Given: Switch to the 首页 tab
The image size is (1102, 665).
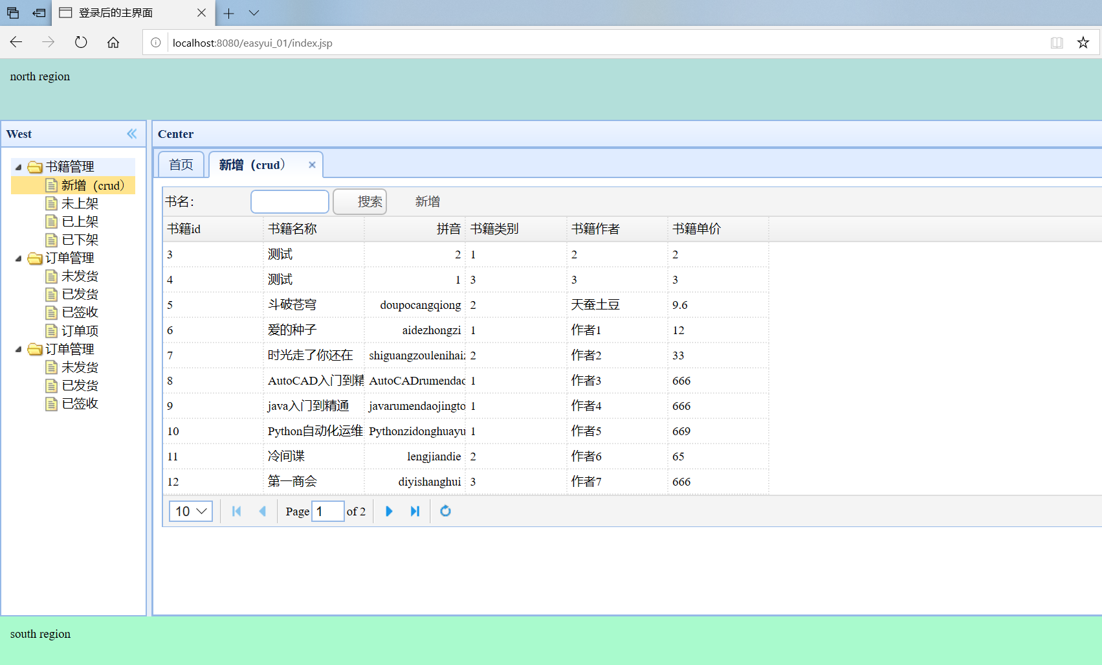Looking at the screenshot, I should pos(181,165).
